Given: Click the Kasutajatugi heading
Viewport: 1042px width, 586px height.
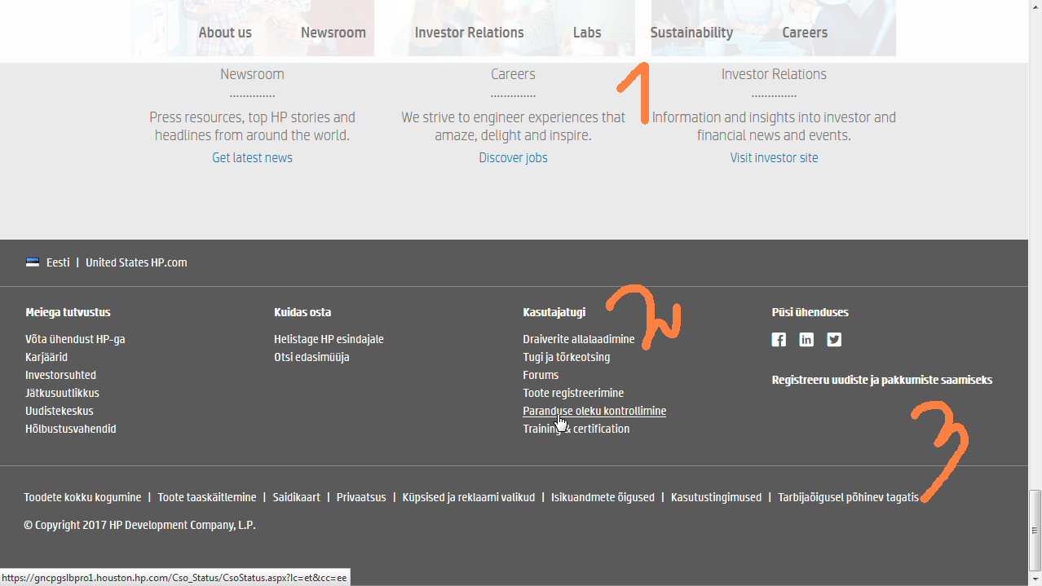Looking at the screenshot, I should coord(554,312).
